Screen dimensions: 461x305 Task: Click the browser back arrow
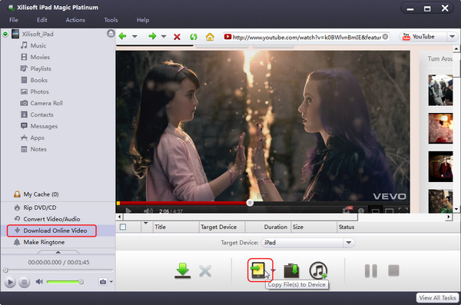point(123,36)
